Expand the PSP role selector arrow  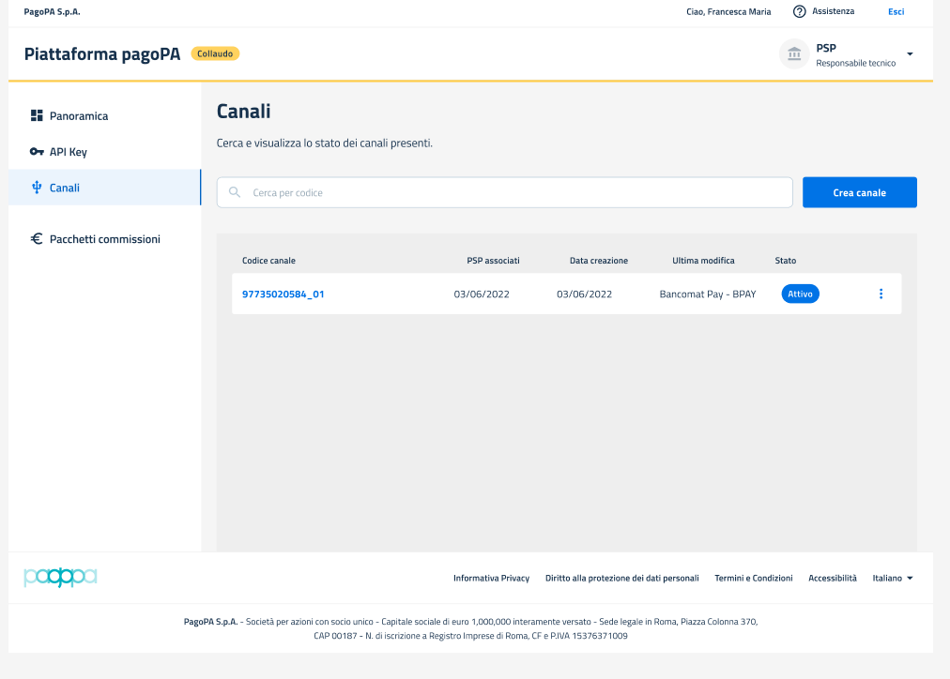tap(910, 54)
